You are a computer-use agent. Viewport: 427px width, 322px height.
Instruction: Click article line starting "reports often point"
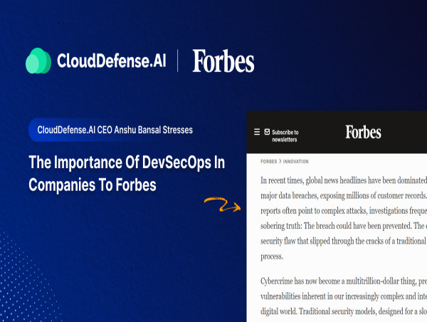pyautogui.click(x=344, y=211)
